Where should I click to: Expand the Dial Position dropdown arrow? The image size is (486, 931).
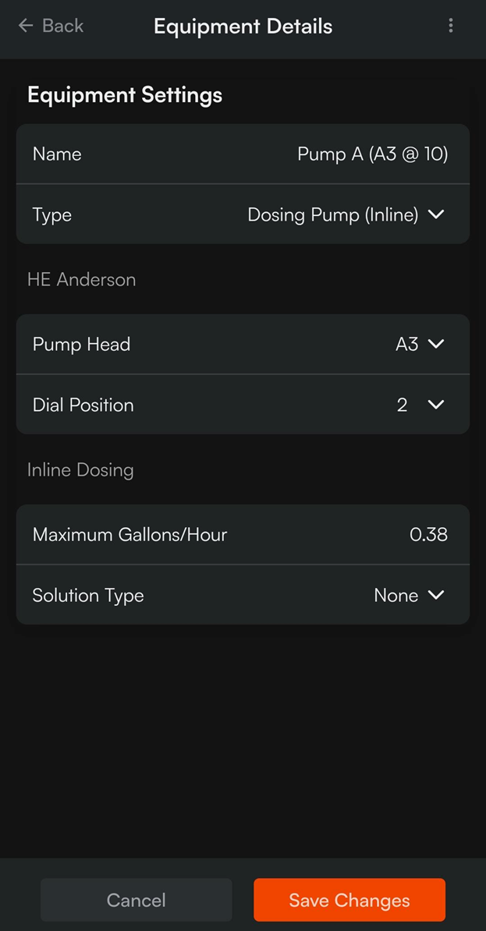coord(436,405)
